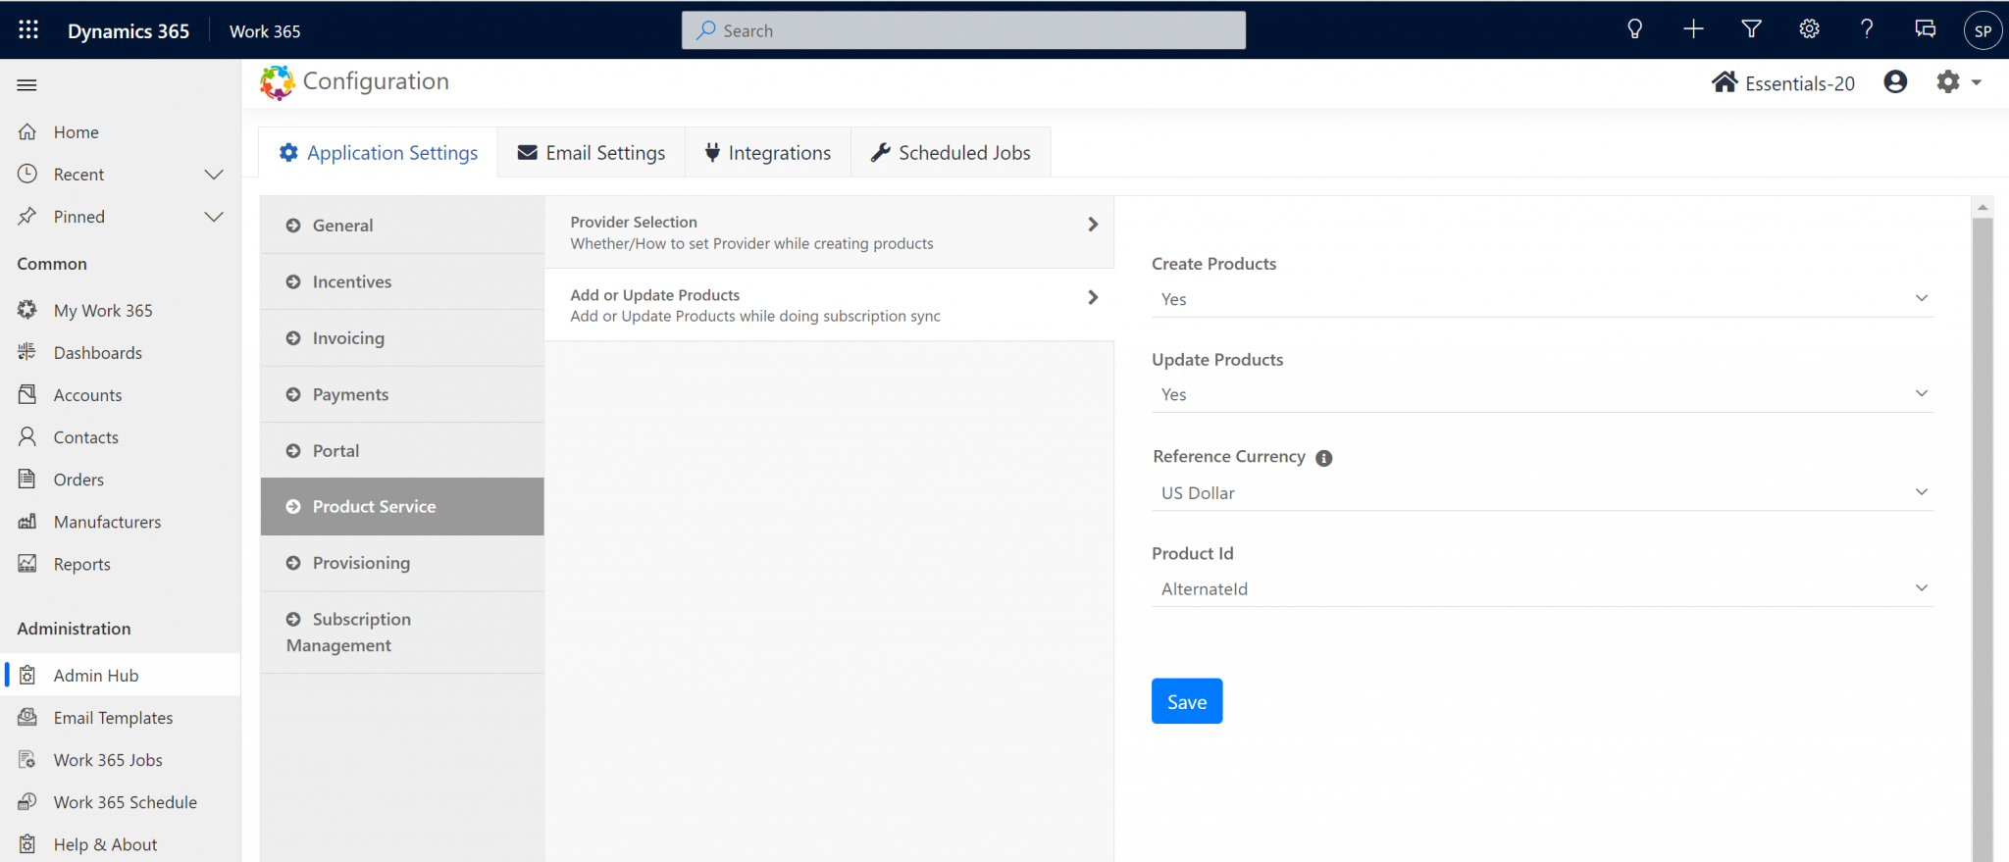Switch to the Application Settings tab
This screenshot has height=862, width=2009.
[379, 153]
